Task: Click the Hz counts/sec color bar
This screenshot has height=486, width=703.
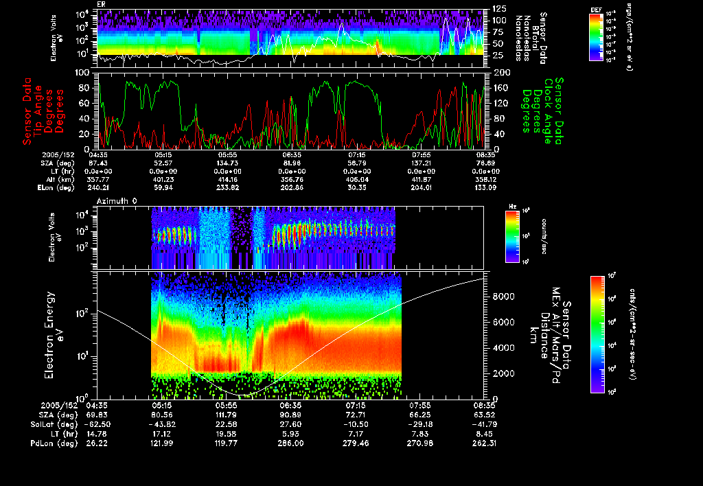Action: (x=512, y=237)
